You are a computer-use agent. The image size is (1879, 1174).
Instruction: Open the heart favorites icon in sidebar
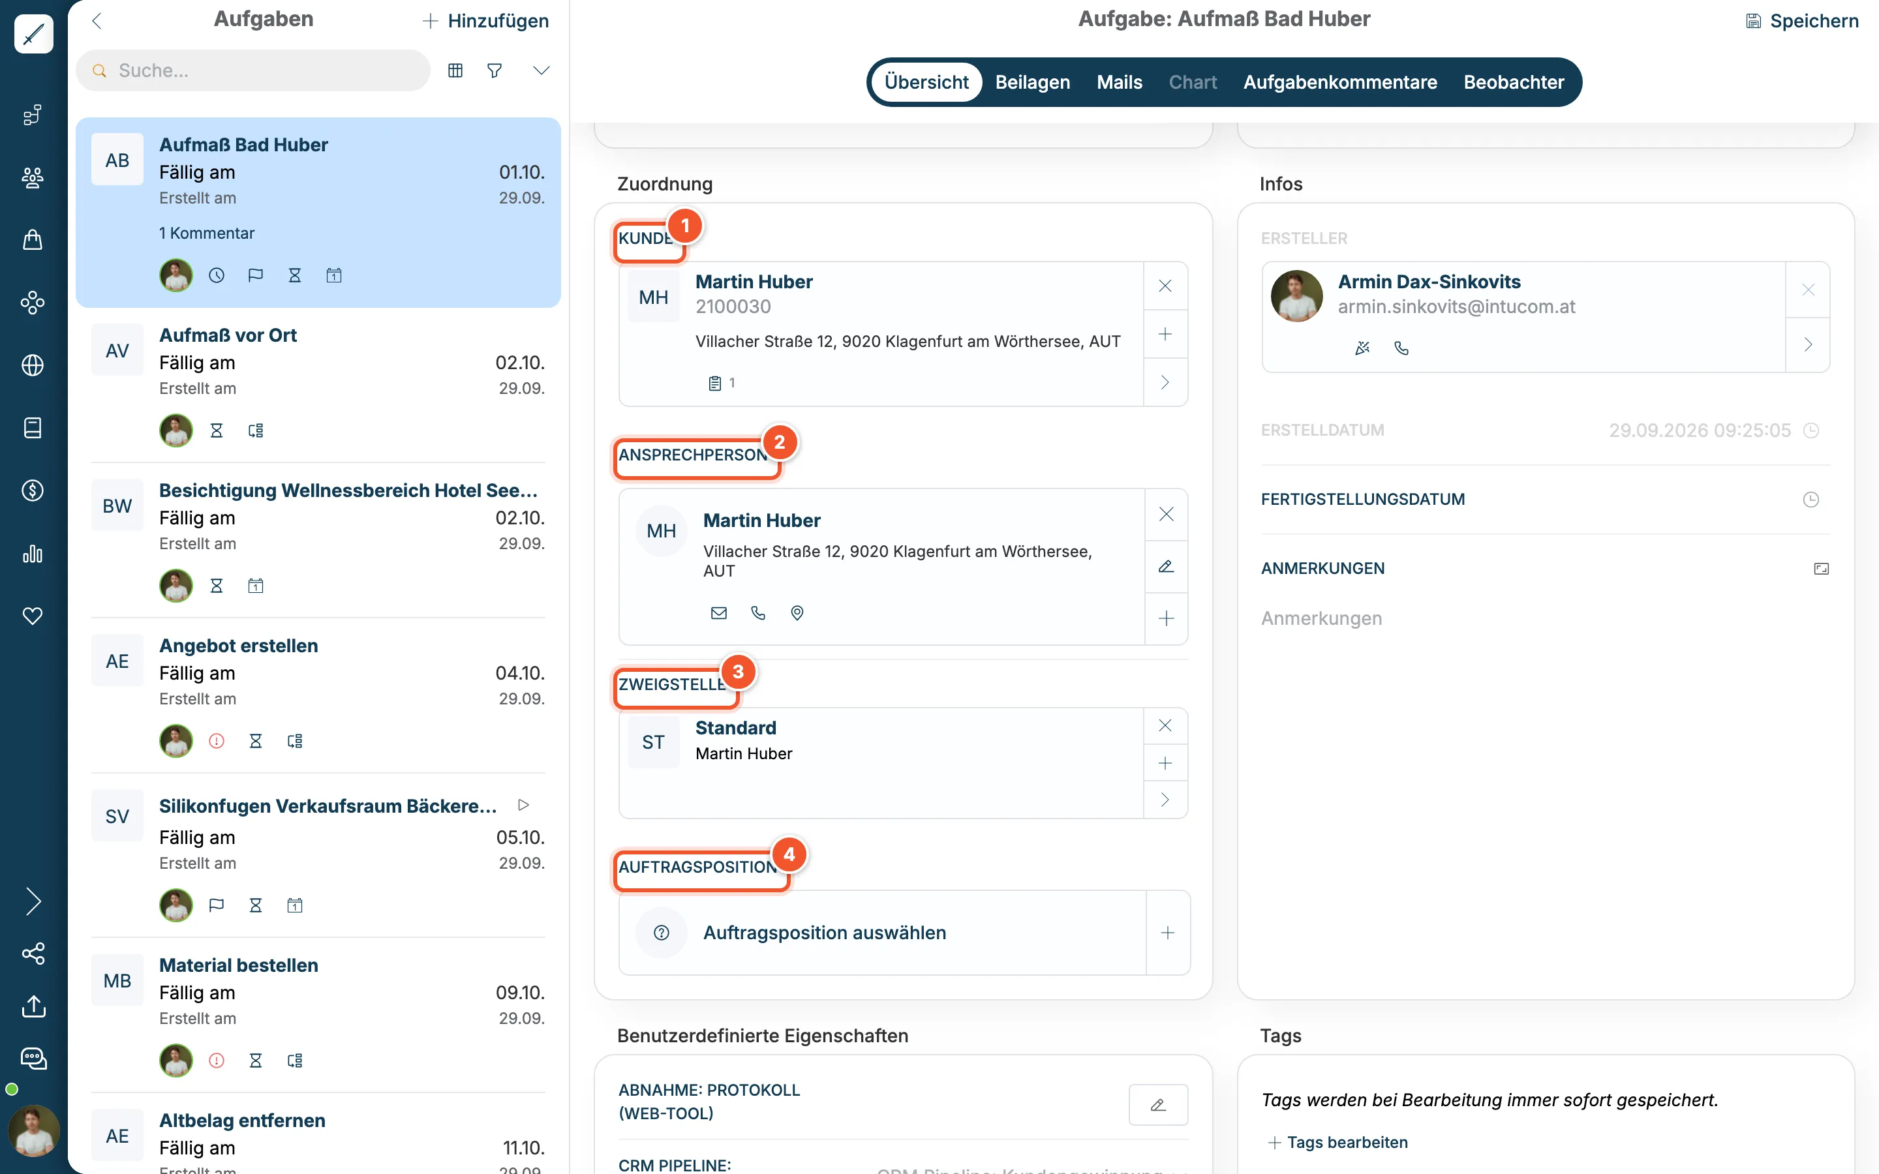click(x=33, y=616)
